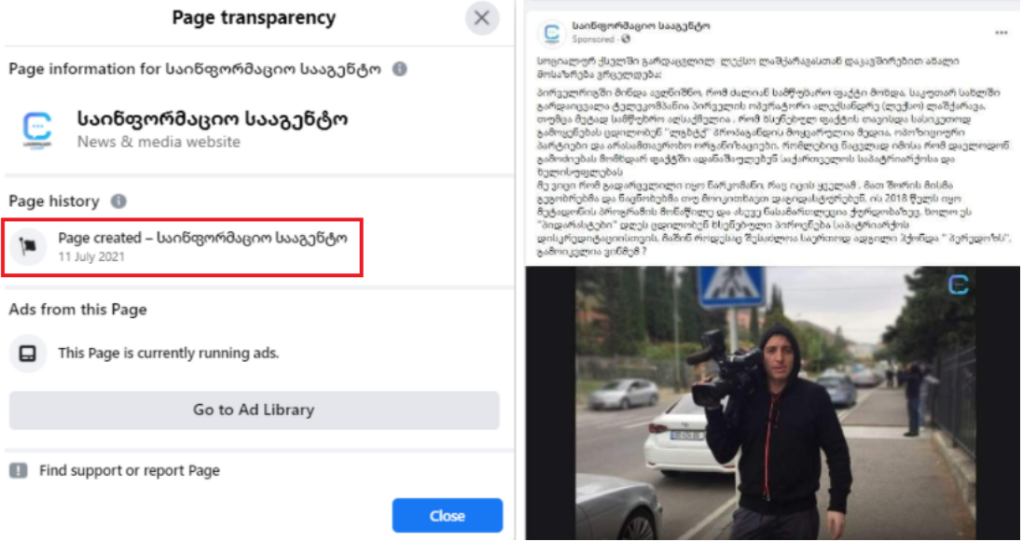Click 'This Page is currently running ads' text

(x=169, y=354)
